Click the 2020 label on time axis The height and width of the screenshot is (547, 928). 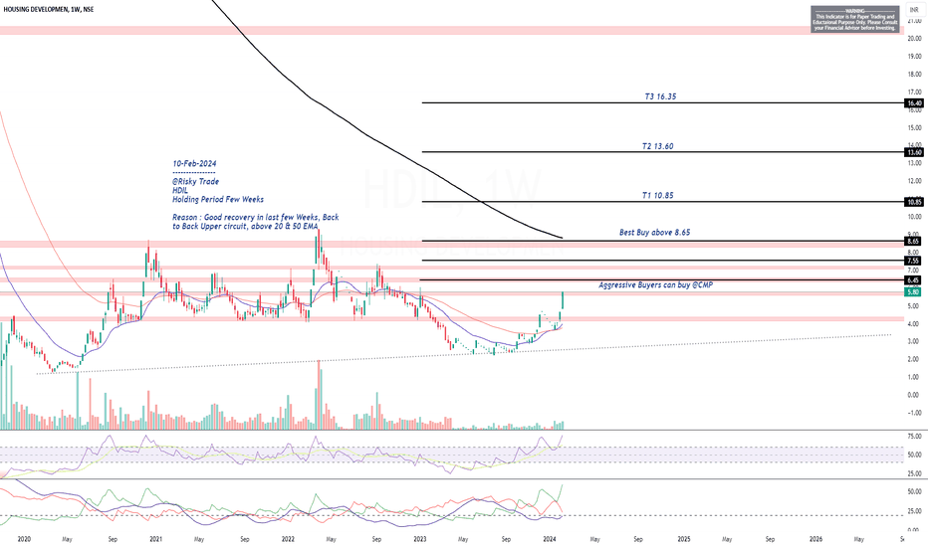24,539
